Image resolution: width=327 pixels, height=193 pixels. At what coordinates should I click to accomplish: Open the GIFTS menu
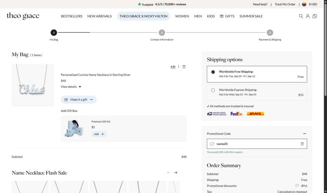[227, 16]
